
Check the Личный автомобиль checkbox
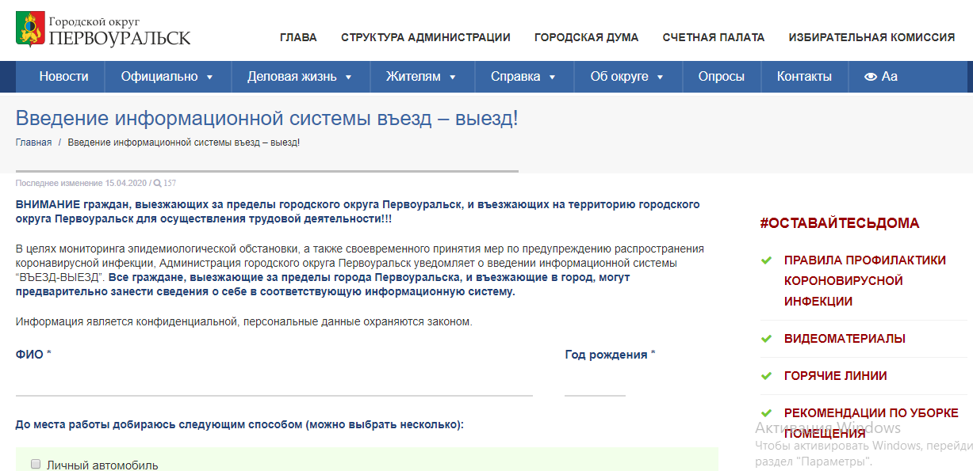[x=36, y=465]
